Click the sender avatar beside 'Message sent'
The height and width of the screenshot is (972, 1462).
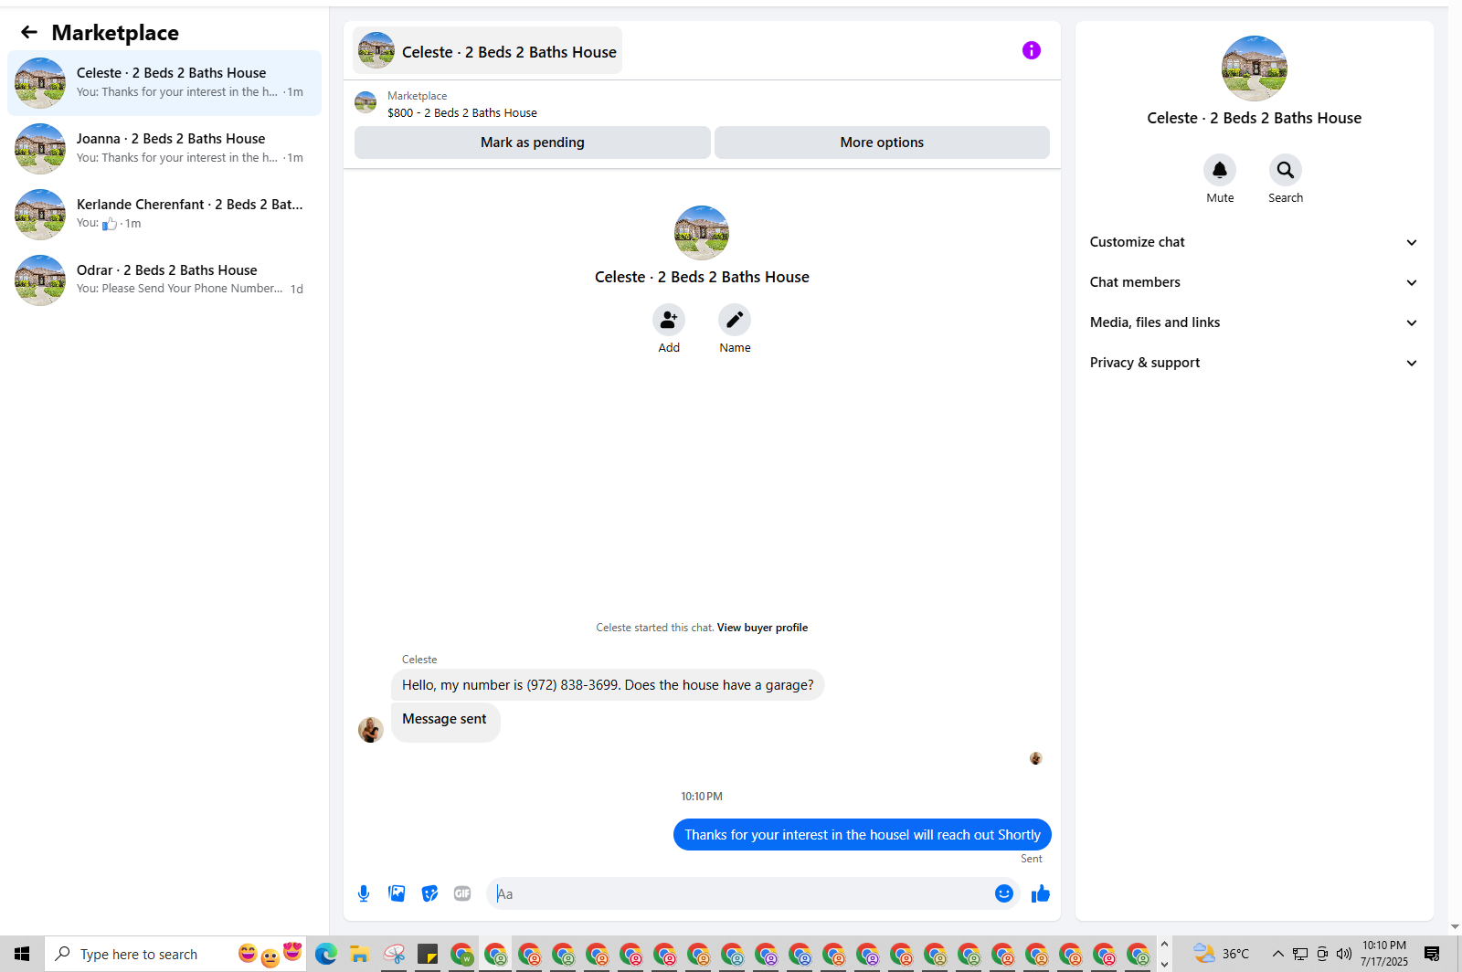[371, 730]
